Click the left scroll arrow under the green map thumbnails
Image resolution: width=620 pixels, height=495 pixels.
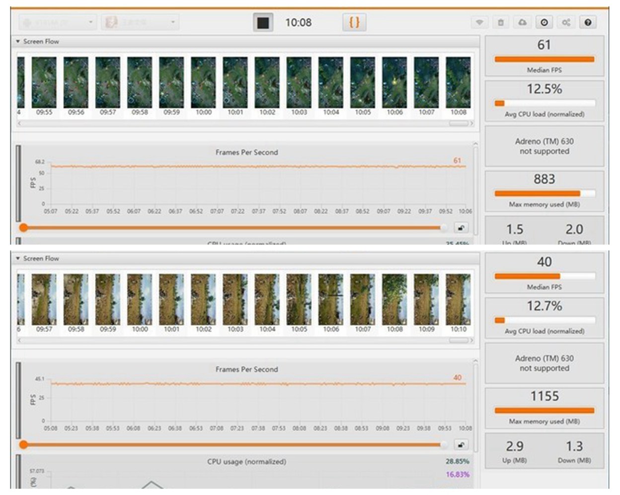(19, 123)
